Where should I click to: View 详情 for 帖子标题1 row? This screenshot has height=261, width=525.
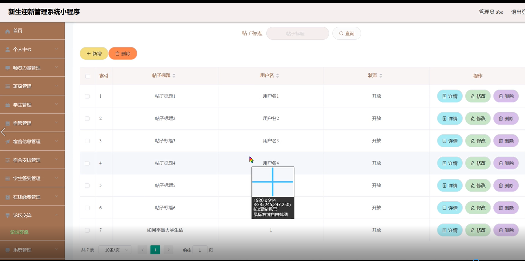(x=450, y=96)
